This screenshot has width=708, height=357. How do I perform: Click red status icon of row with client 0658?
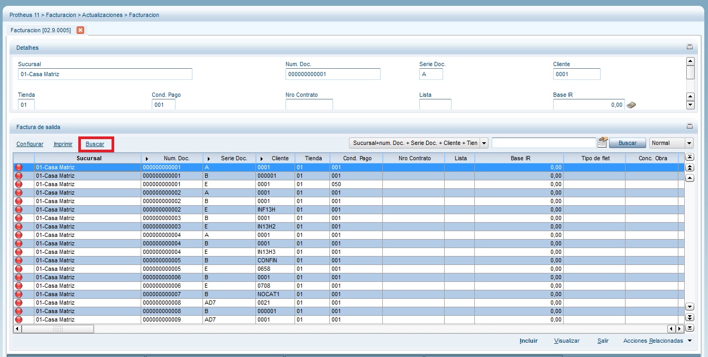(x=19, y=269)
